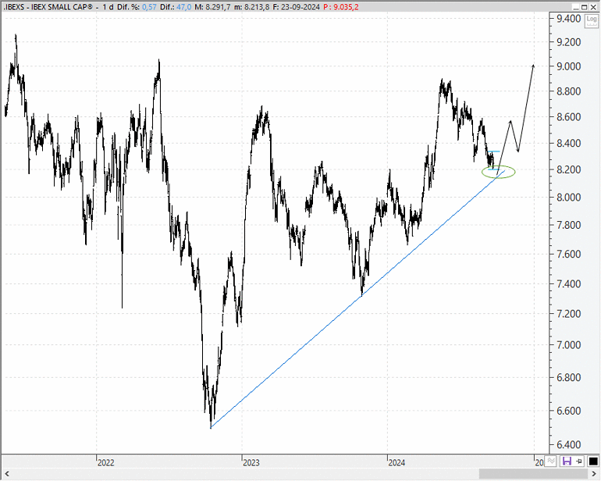The image size is (601, 481).
Task: Click the 9.400 price axis label
Action: (569, 19)
